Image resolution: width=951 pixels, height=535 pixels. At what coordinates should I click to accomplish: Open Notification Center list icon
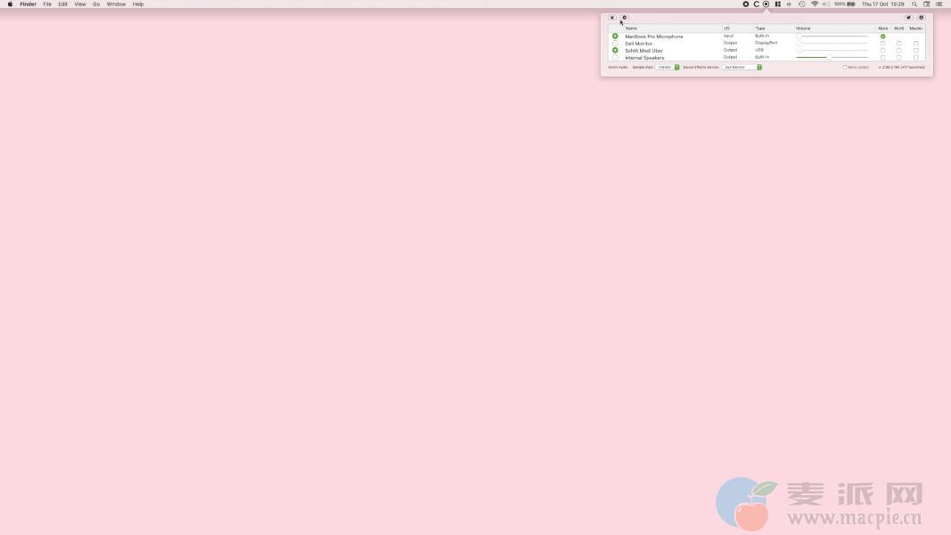[939, 4]
